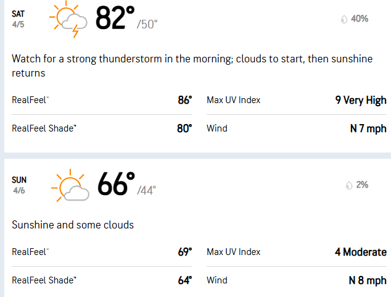Click Sunday's RealFeel label

pos(30,252)
